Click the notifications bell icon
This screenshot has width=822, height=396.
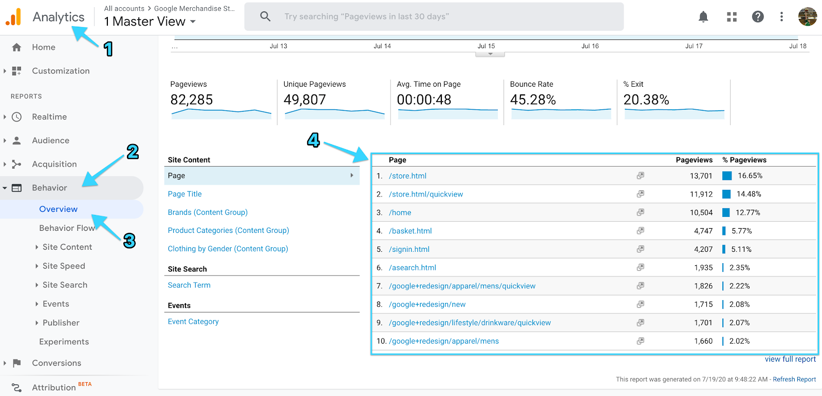703,17
